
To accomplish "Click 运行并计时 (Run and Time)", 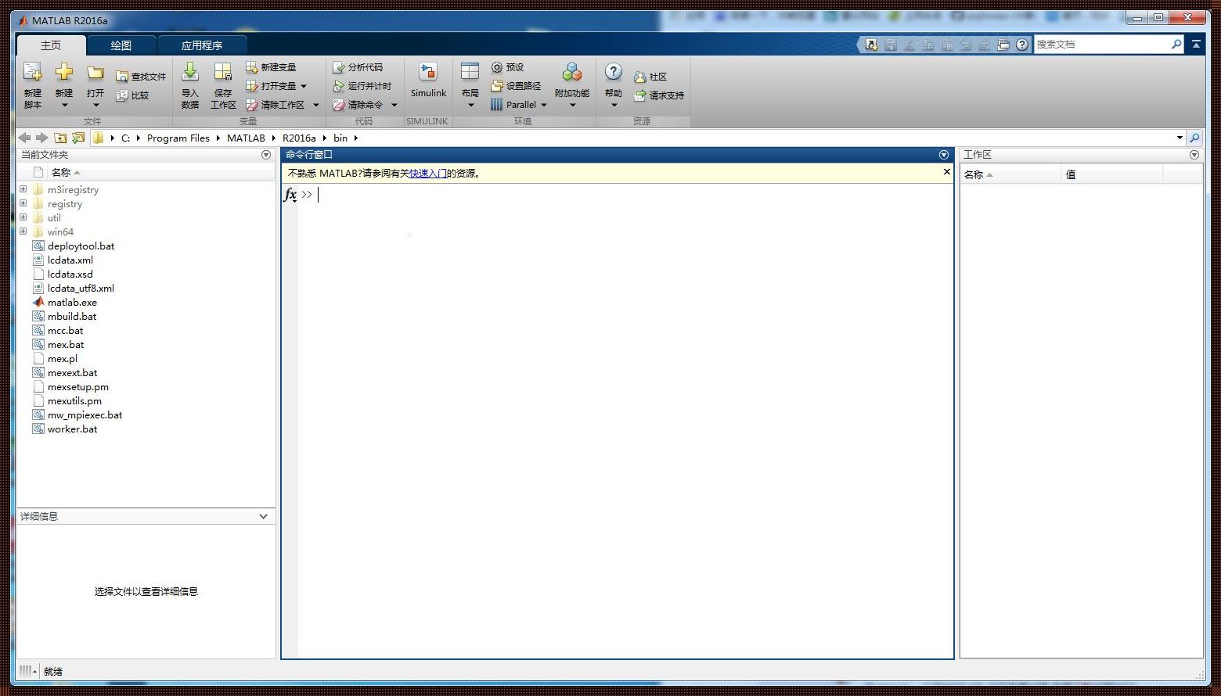I will click(x=362, y=86).
